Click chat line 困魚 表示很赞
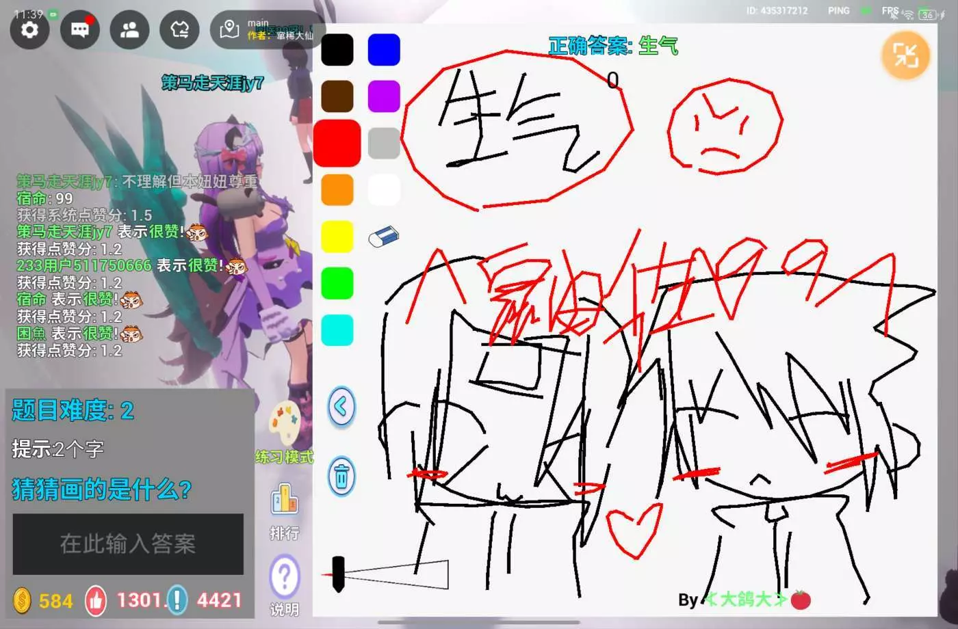This screenshot has width=958, height=629. coord(79,333)
